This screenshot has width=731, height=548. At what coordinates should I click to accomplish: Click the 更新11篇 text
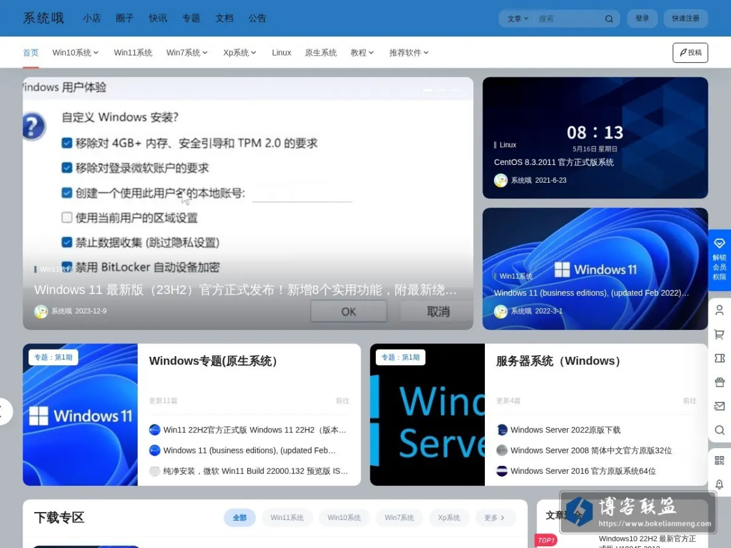coord(163,401)
